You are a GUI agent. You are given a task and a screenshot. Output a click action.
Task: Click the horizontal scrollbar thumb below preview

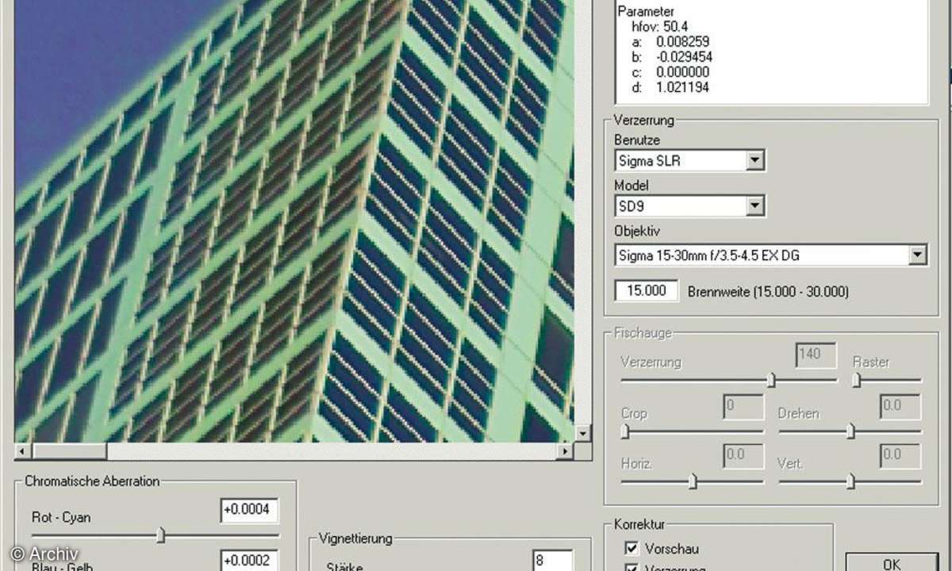pyautogui.click(x=70, y=451)
